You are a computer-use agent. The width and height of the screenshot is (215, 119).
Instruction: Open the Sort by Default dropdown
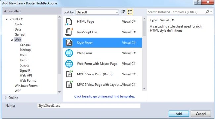click(x=97, y=12)
